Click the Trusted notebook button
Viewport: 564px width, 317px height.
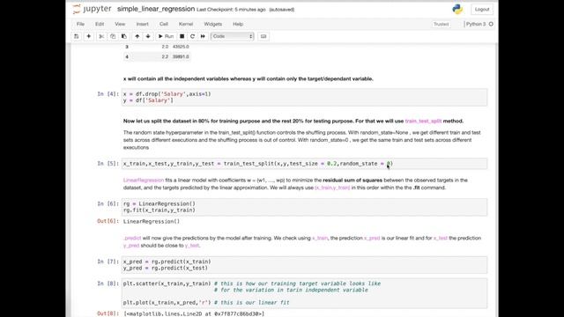[x=441, y=24]
